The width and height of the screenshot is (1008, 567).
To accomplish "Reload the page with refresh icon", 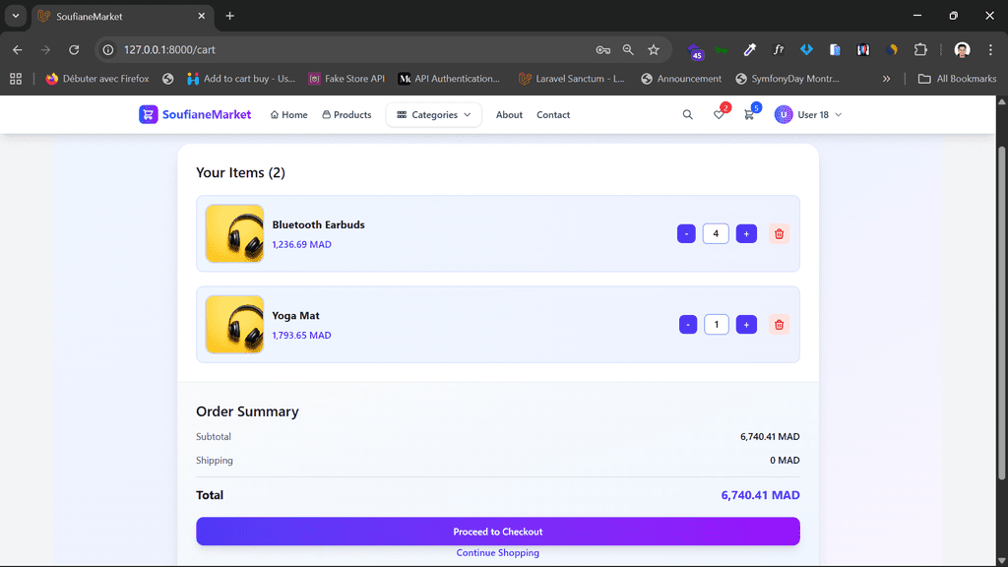I will [74, 49].
